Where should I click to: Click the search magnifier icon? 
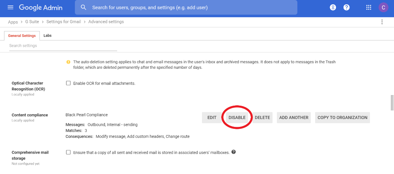click(x=84, y=7)
